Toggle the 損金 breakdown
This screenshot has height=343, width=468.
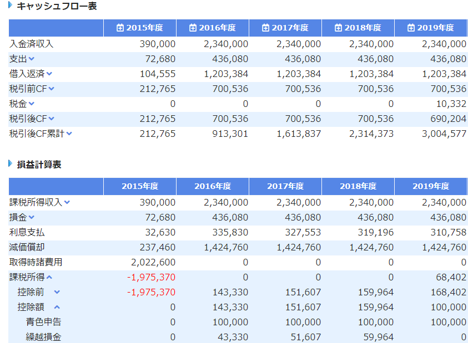click(32, 217)
